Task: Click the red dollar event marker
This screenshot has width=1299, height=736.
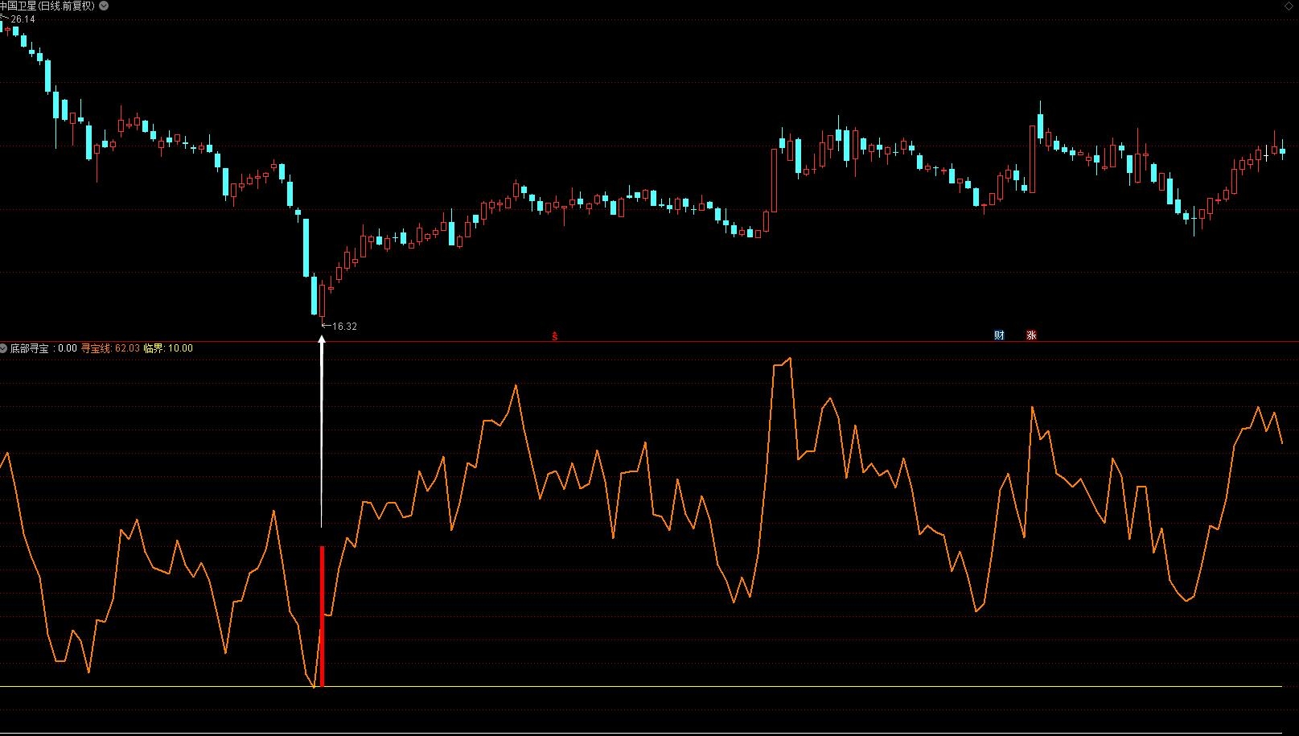Action: point(554,336)
